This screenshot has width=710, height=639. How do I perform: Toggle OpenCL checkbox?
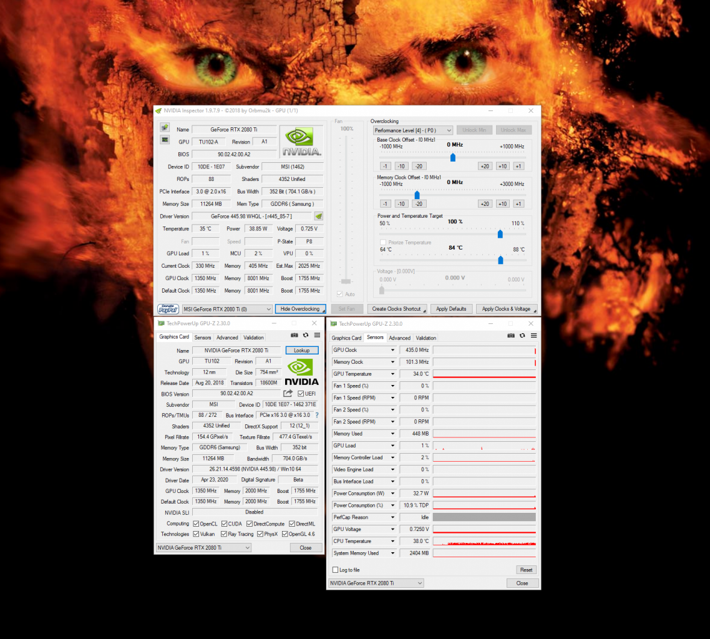(196, 524)
